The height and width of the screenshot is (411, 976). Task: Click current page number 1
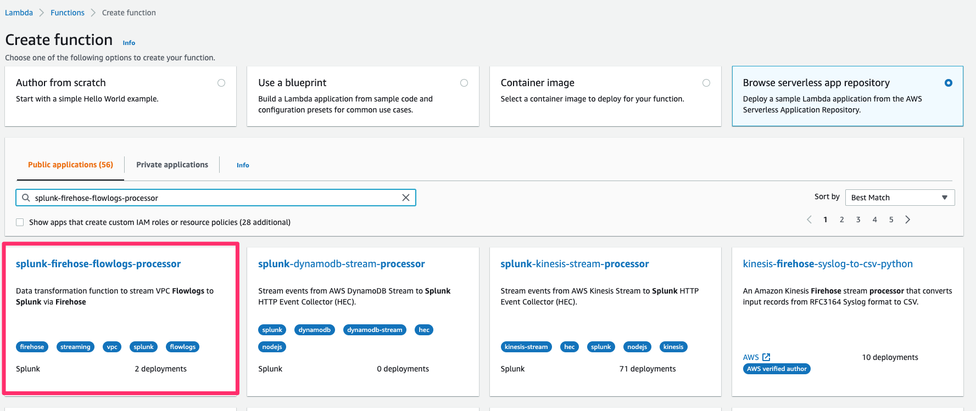[826, 219]
